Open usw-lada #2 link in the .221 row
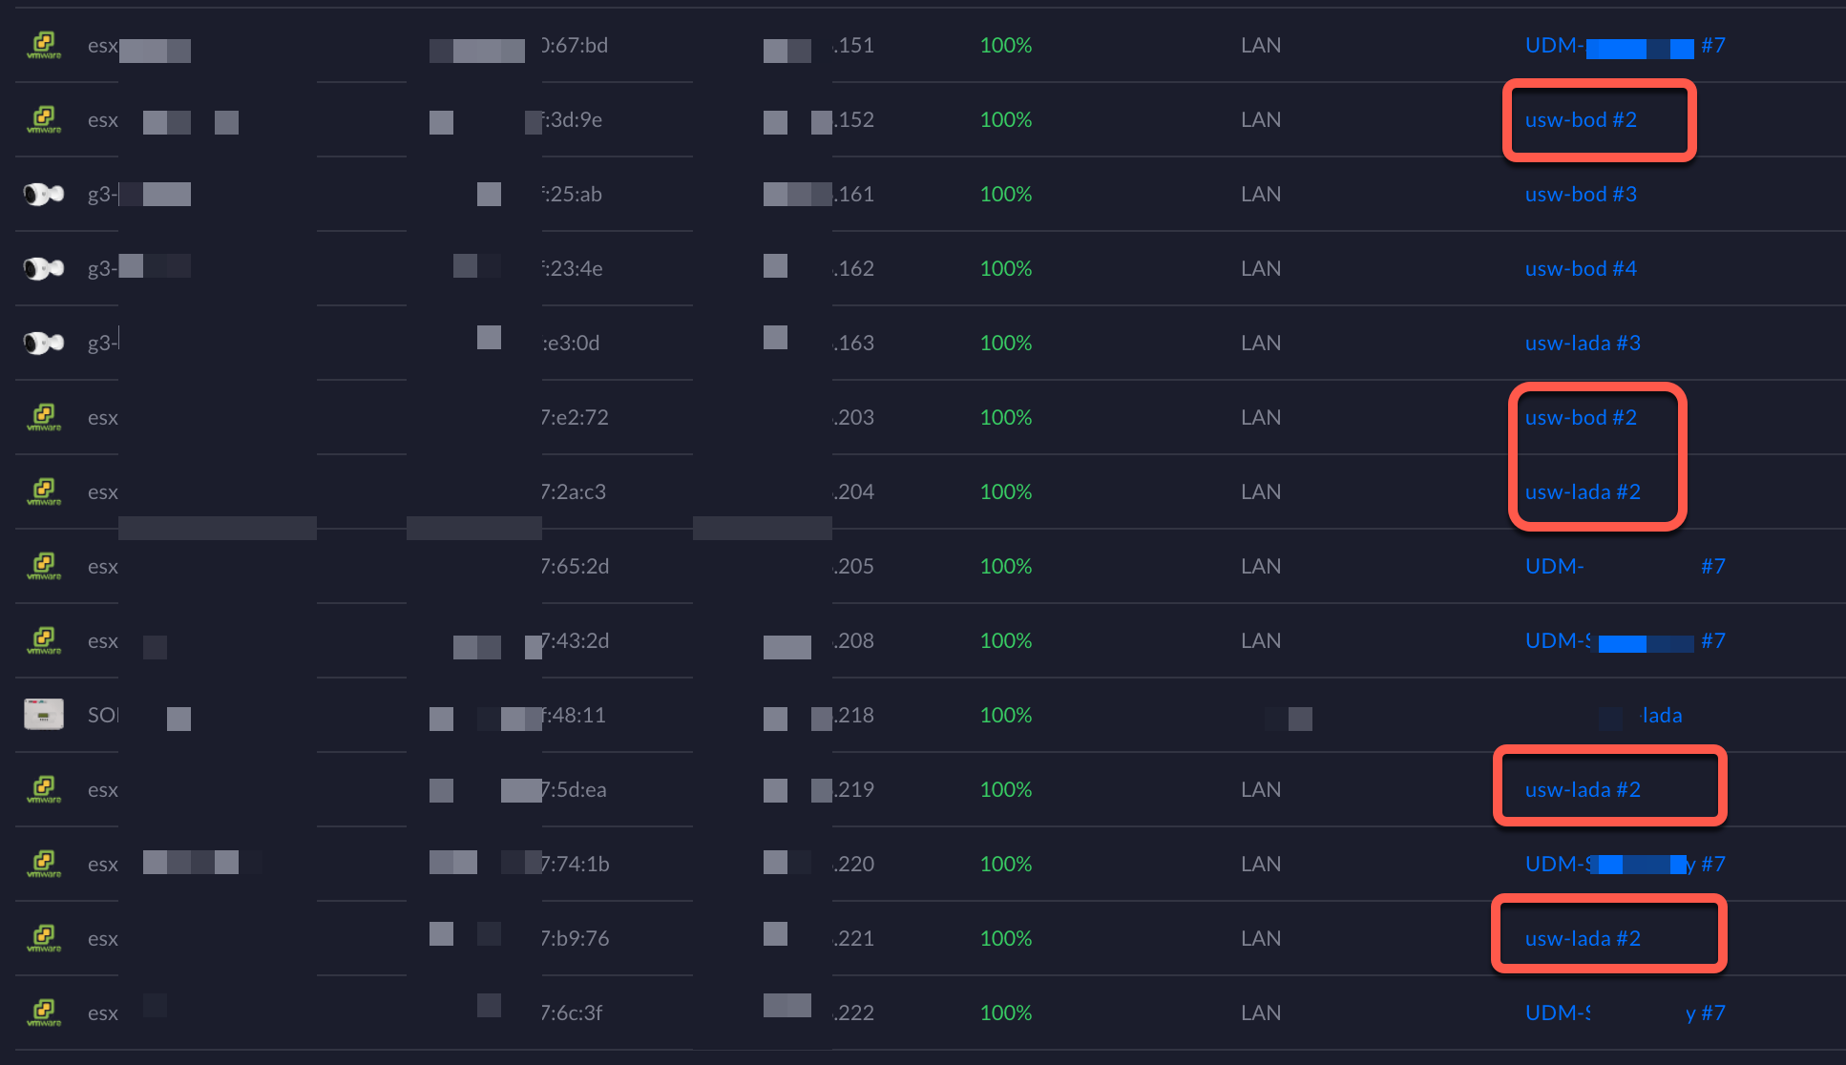 [1583, 938]
